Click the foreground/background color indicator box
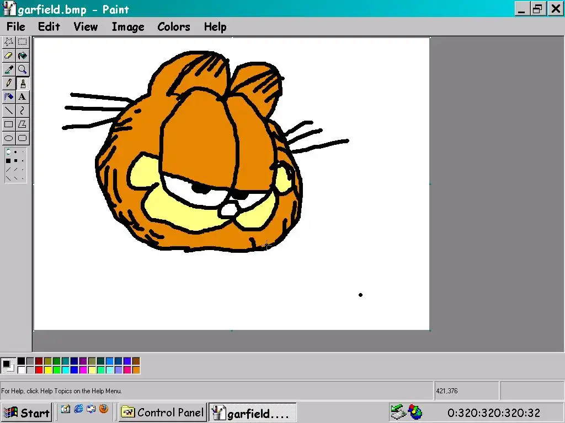Image resolution: width=565 pixels, height=423 pixels. coord(8,366)
